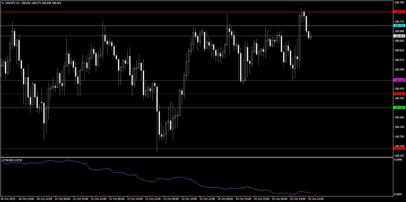
Task: Select the magenta 108.500 level label
Action: [x=399, y=80]
